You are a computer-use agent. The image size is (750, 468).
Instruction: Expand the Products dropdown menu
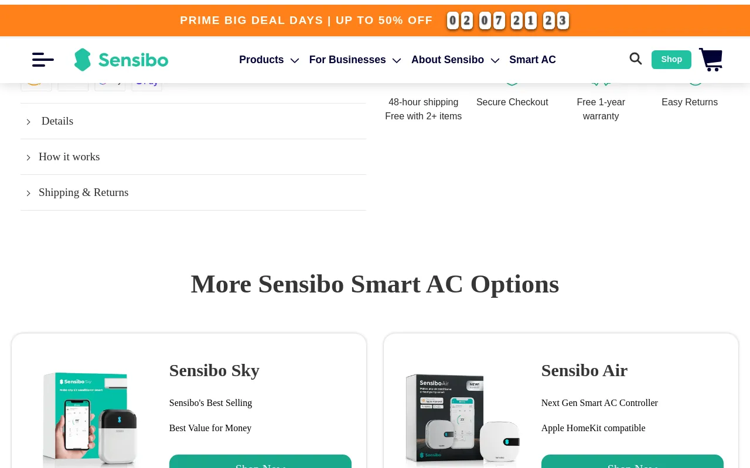[269, 60]
